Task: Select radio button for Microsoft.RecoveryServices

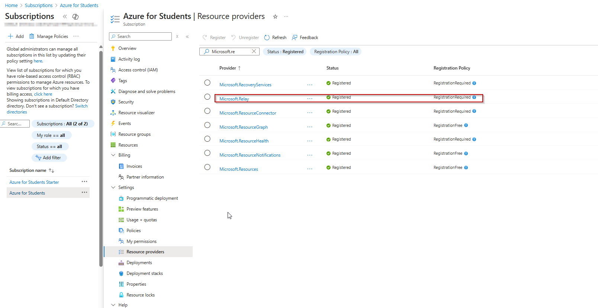Action: (207, 83)
